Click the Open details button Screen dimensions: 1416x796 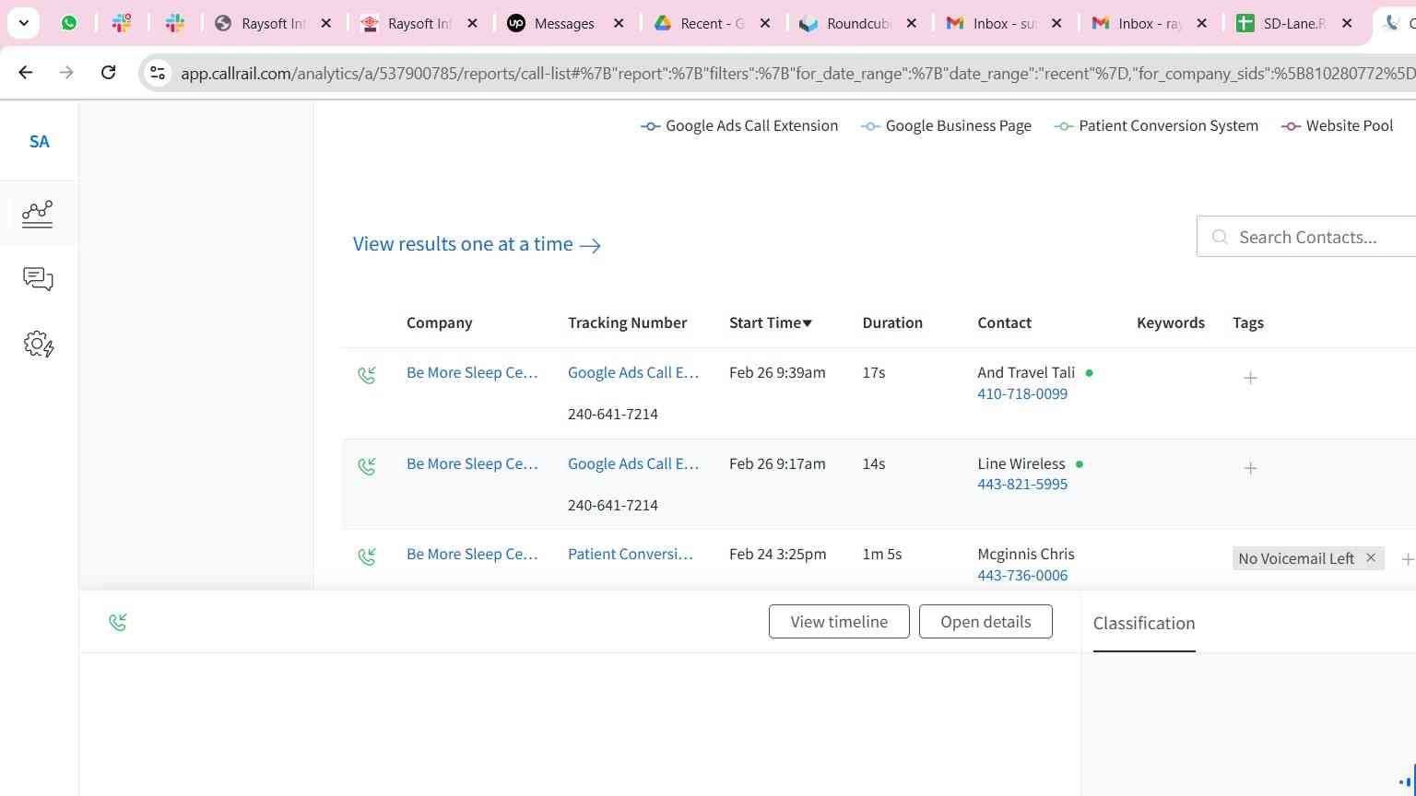(985, 622)
